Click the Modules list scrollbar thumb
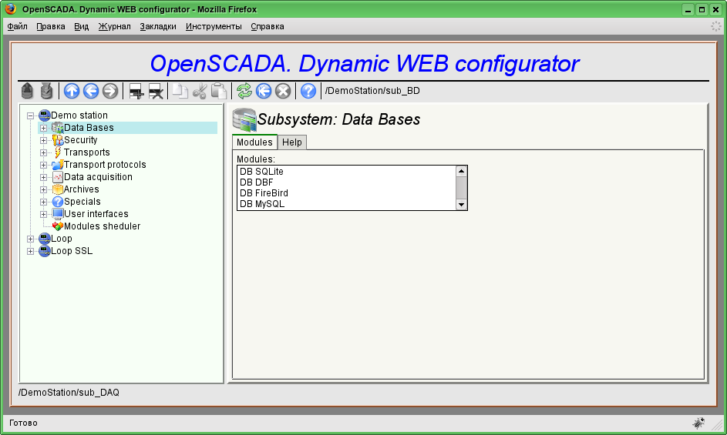Image resolution: width=727 pixels, height=435 pixels. 461,187
